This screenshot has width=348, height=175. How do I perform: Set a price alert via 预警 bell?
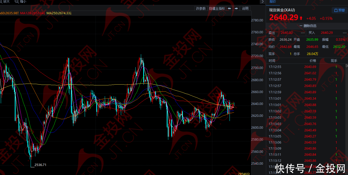(339, 10)
